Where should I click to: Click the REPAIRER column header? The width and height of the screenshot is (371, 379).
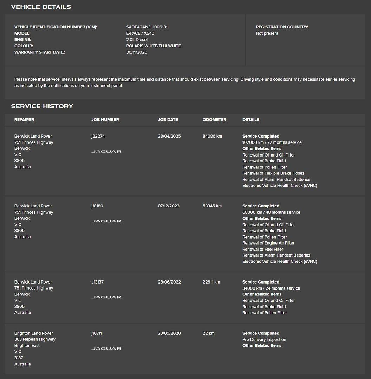[24, 120]
